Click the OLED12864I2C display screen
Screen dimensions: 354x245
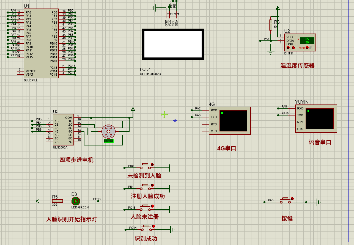(x=173, y=44)
